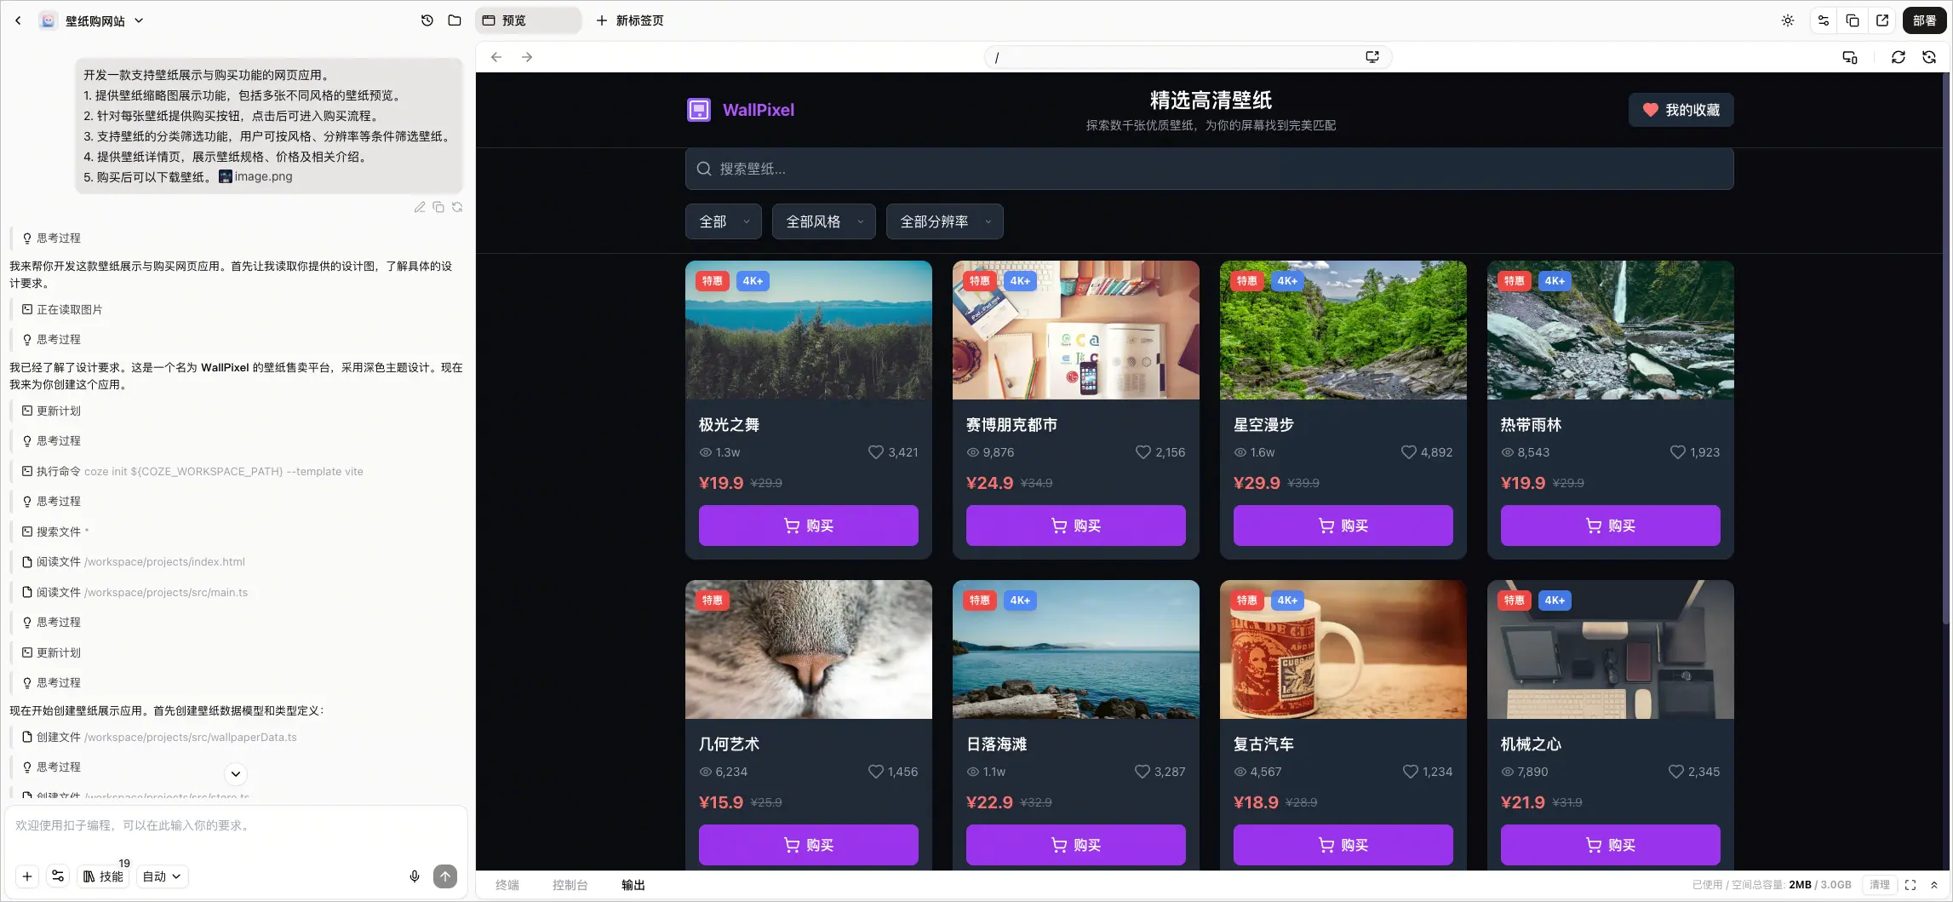Image resolution: width=1953 pixels, height=902 pixels.
Task: Open the 全部 category dropdown
Action: 724,221
